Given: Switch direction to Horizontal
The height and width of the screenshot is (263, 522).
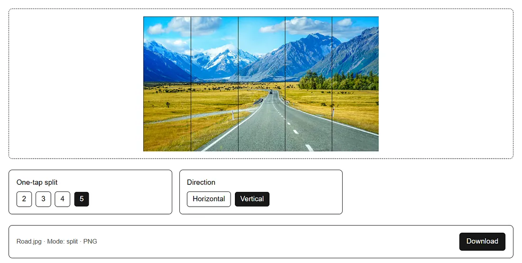Looking at the screenshot, I should pos(209,199).
